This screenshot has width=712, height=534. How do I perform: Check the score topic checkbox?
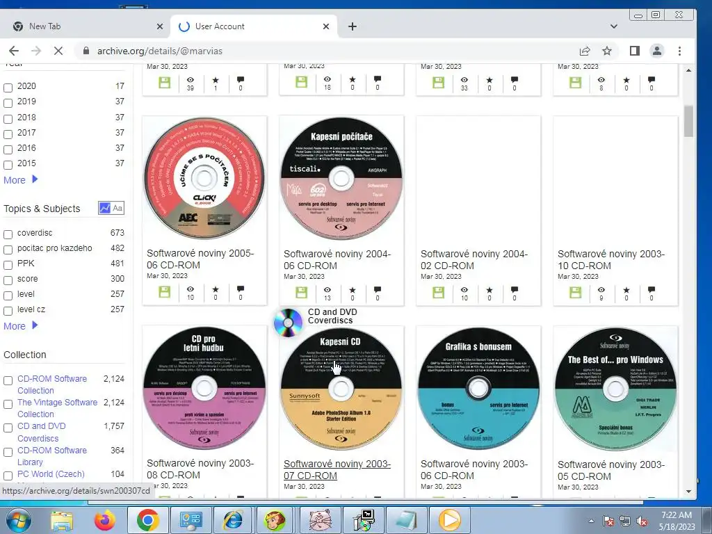[8, 280]
